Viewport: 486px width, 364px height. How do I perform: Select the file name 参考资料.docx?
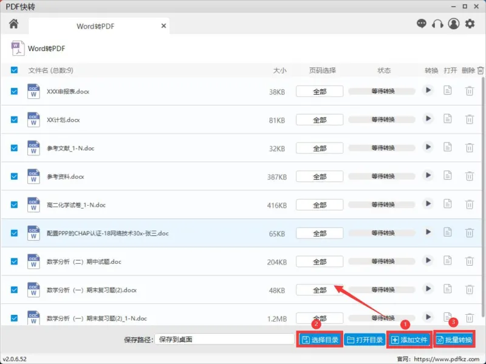pyautogui.click(x=66, y=177)
